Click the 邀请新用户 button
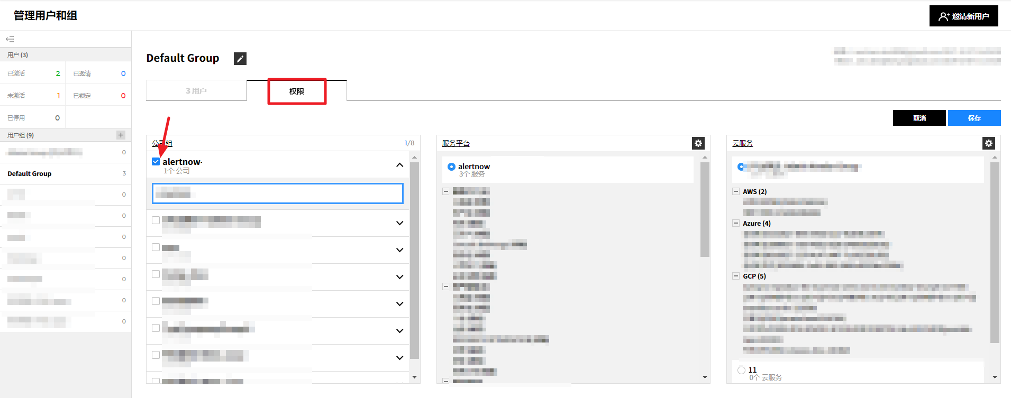 (x=963, y=16)
